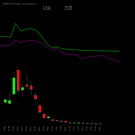Screen dimensions: 135x135
Task: Click the right end of the purple indicator line
Action: [x=119, y=62]
